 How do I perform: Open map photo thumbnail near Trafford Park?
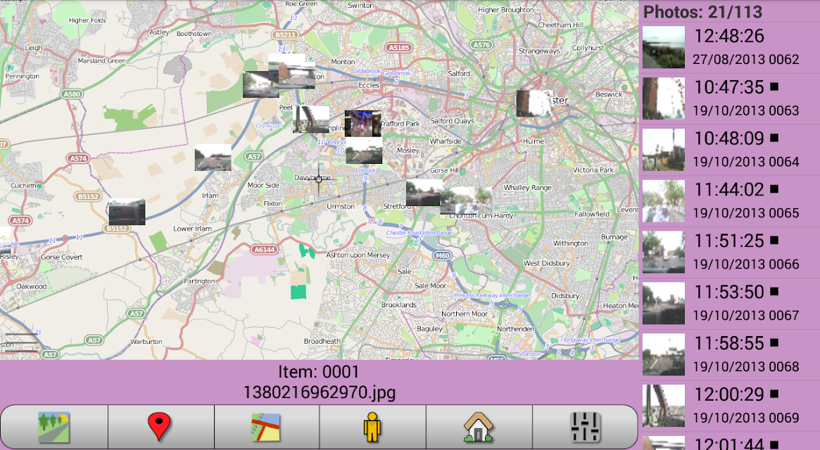pyautogui.click(x=362, y=123)
